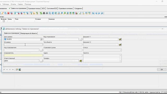Click the Поле filter column header

pos(16,19)
